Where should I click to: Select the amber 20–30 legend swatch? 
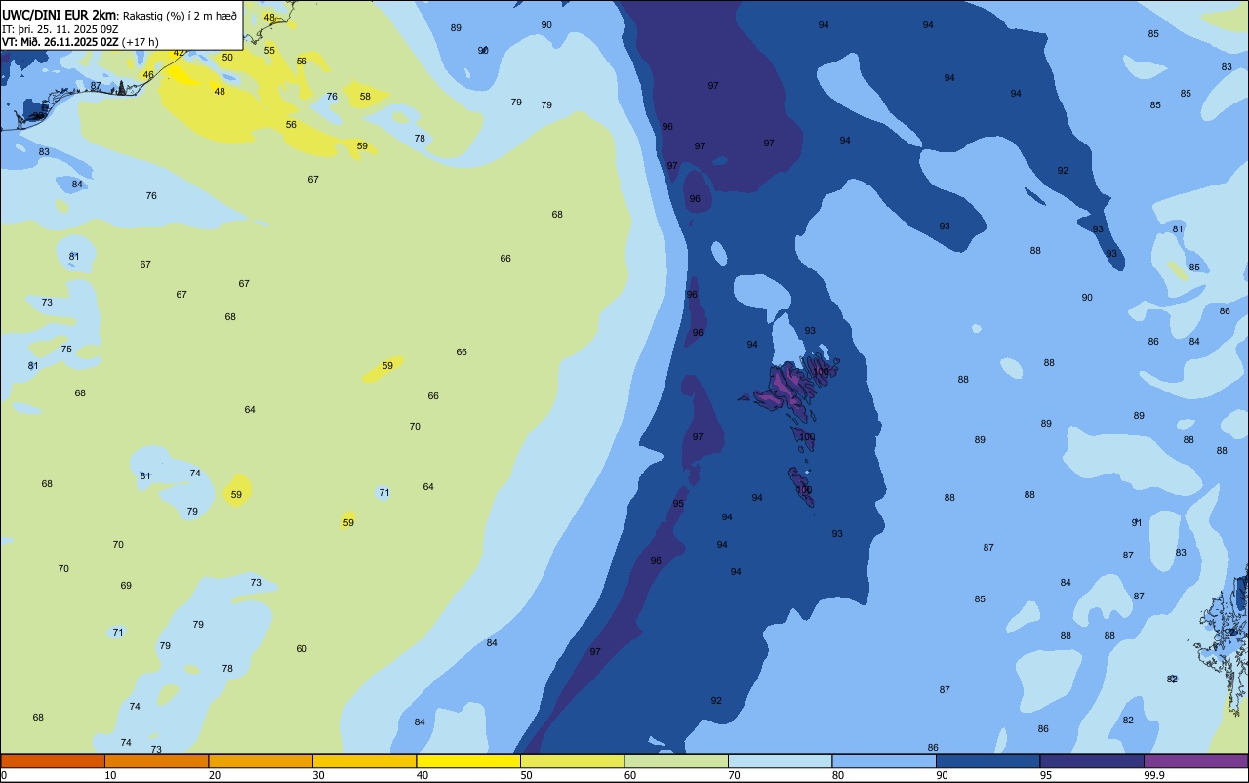pos(261,761)
